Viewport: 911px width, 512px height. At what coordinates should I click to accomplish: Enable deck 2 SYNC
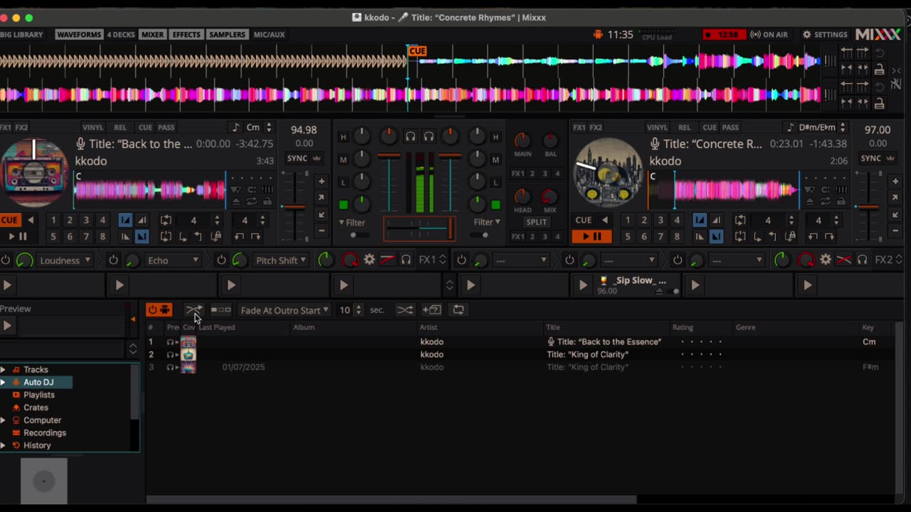871,159
